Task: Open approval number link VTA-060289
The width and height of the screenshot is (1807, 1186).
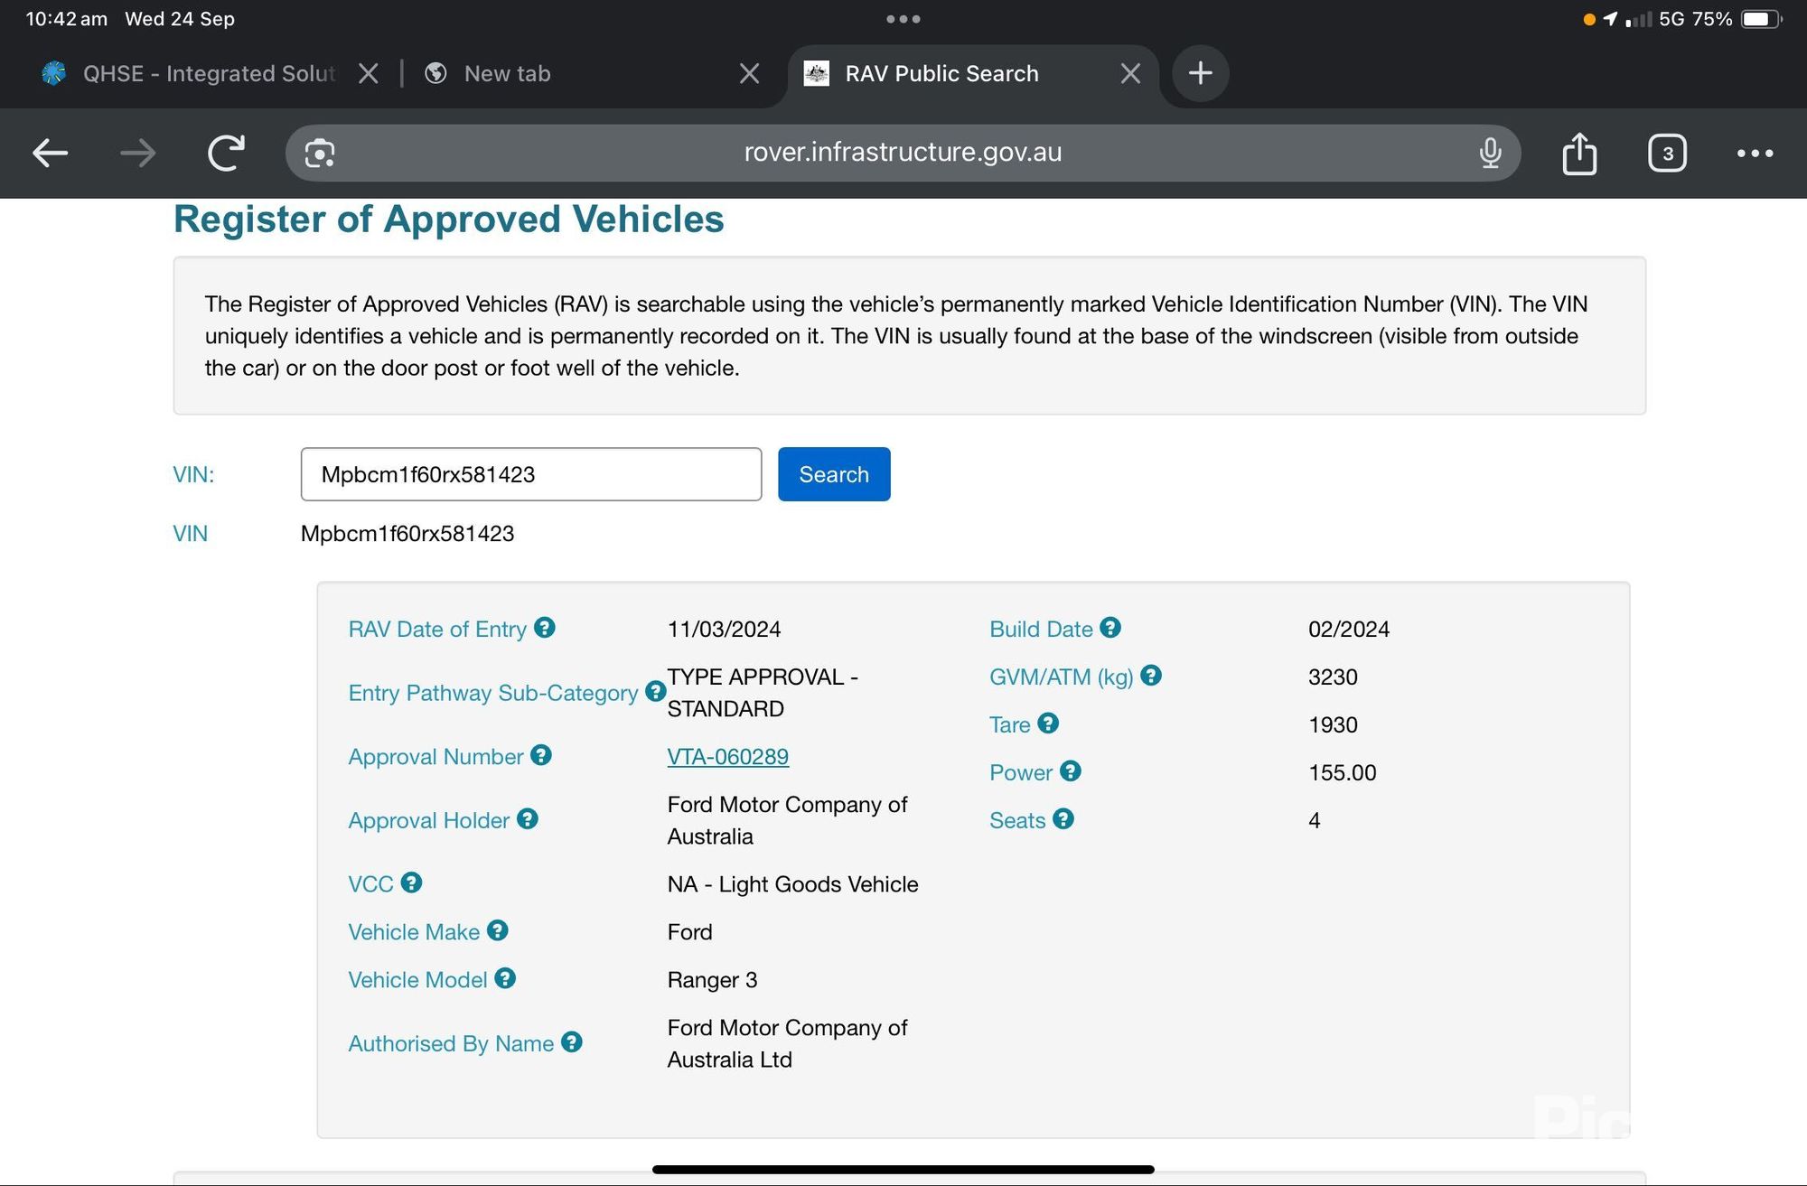Action: (727, 756)
